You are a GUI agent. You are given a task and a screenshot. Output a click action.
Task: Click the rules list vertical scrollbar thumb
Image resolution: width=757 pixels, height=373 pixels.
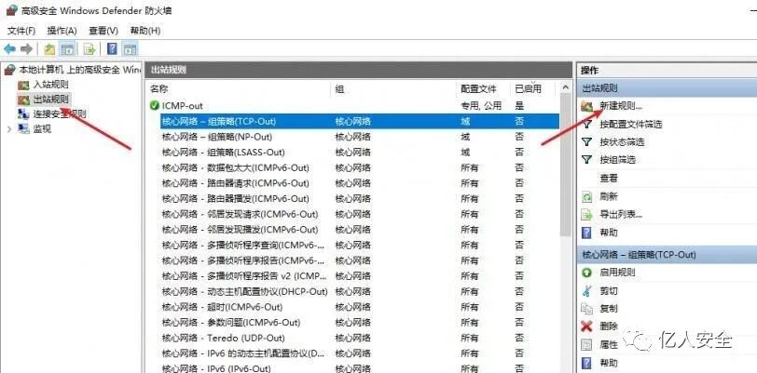[x=565, y=165]
